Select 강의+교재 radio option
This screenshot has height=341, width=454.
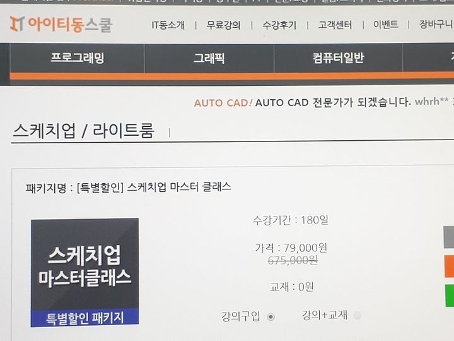[358, 315]
